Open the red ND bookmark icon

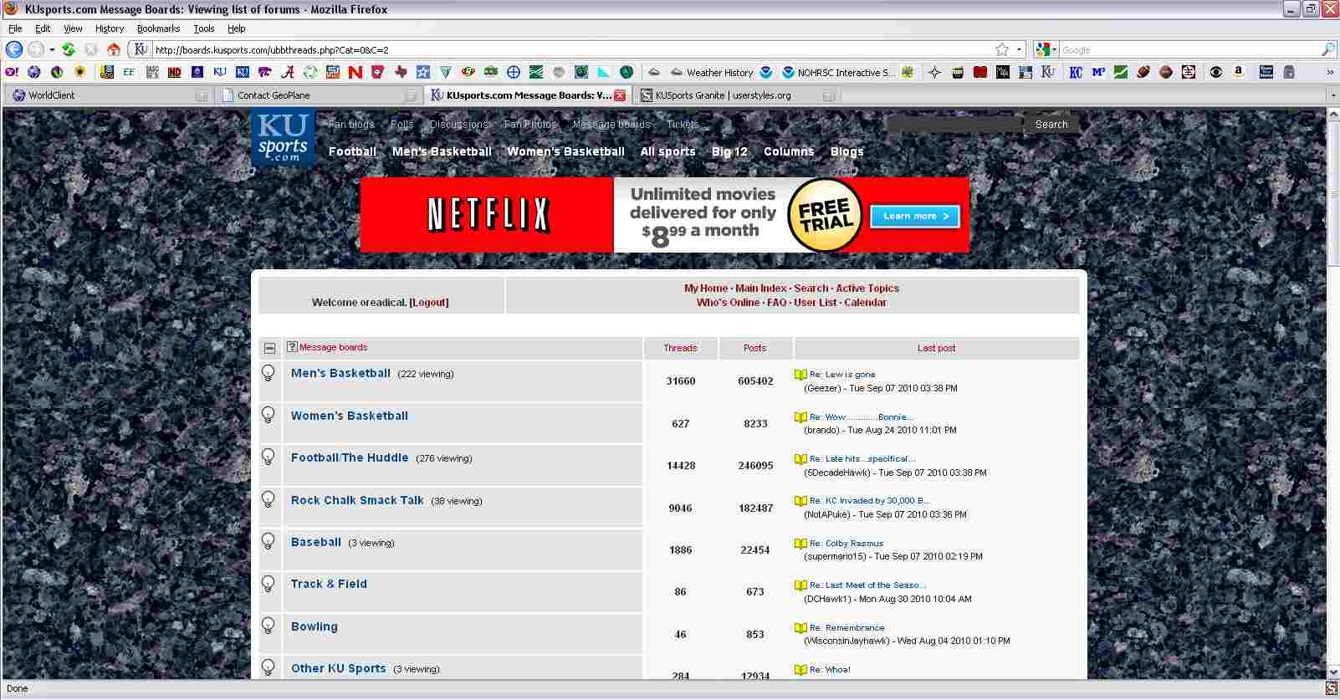tap(174, 72)
